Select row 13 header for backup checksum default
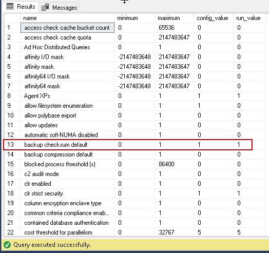This screenshot has width=269, height=253. pyautogui.click(x=12, y=145)
